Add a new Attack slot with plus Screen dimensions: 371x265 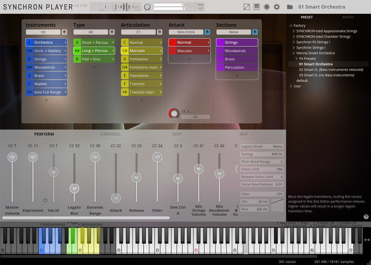tap(189, 59)
